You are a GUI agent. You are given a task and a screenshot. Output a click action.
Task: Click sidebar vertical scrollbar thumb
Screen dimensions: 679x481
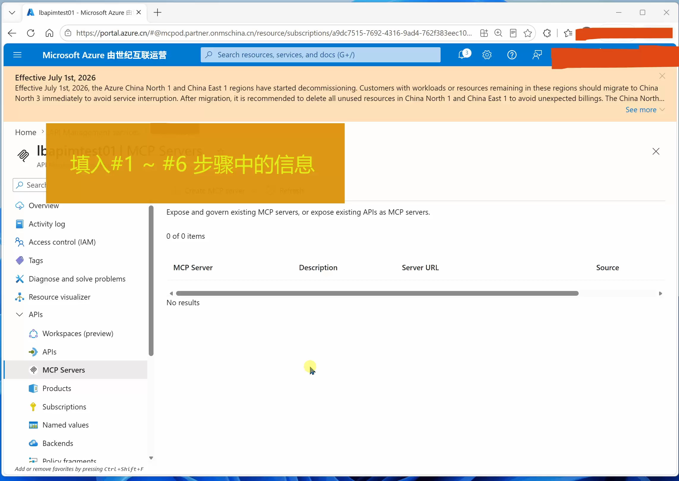[x=151, y=281]
